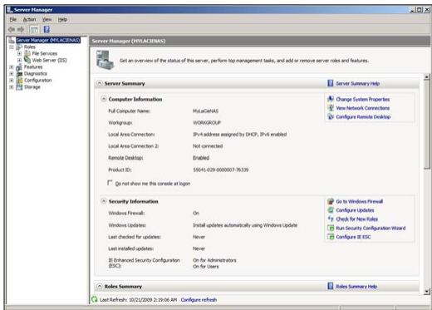Open Run Security Configuration Wizard link
The height and width of the screenshot is (310, 432).
tap(371, 229)
